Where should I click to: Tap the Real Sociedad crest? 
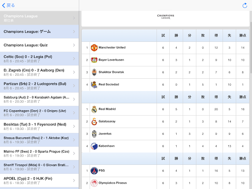pos(94,85)
